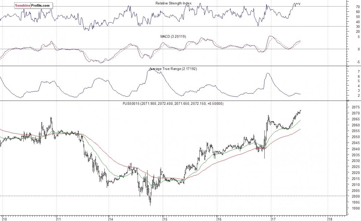Click the 70 level on RSI scale
The height and width of the screenshot is (221, 361).
(357, 6)
